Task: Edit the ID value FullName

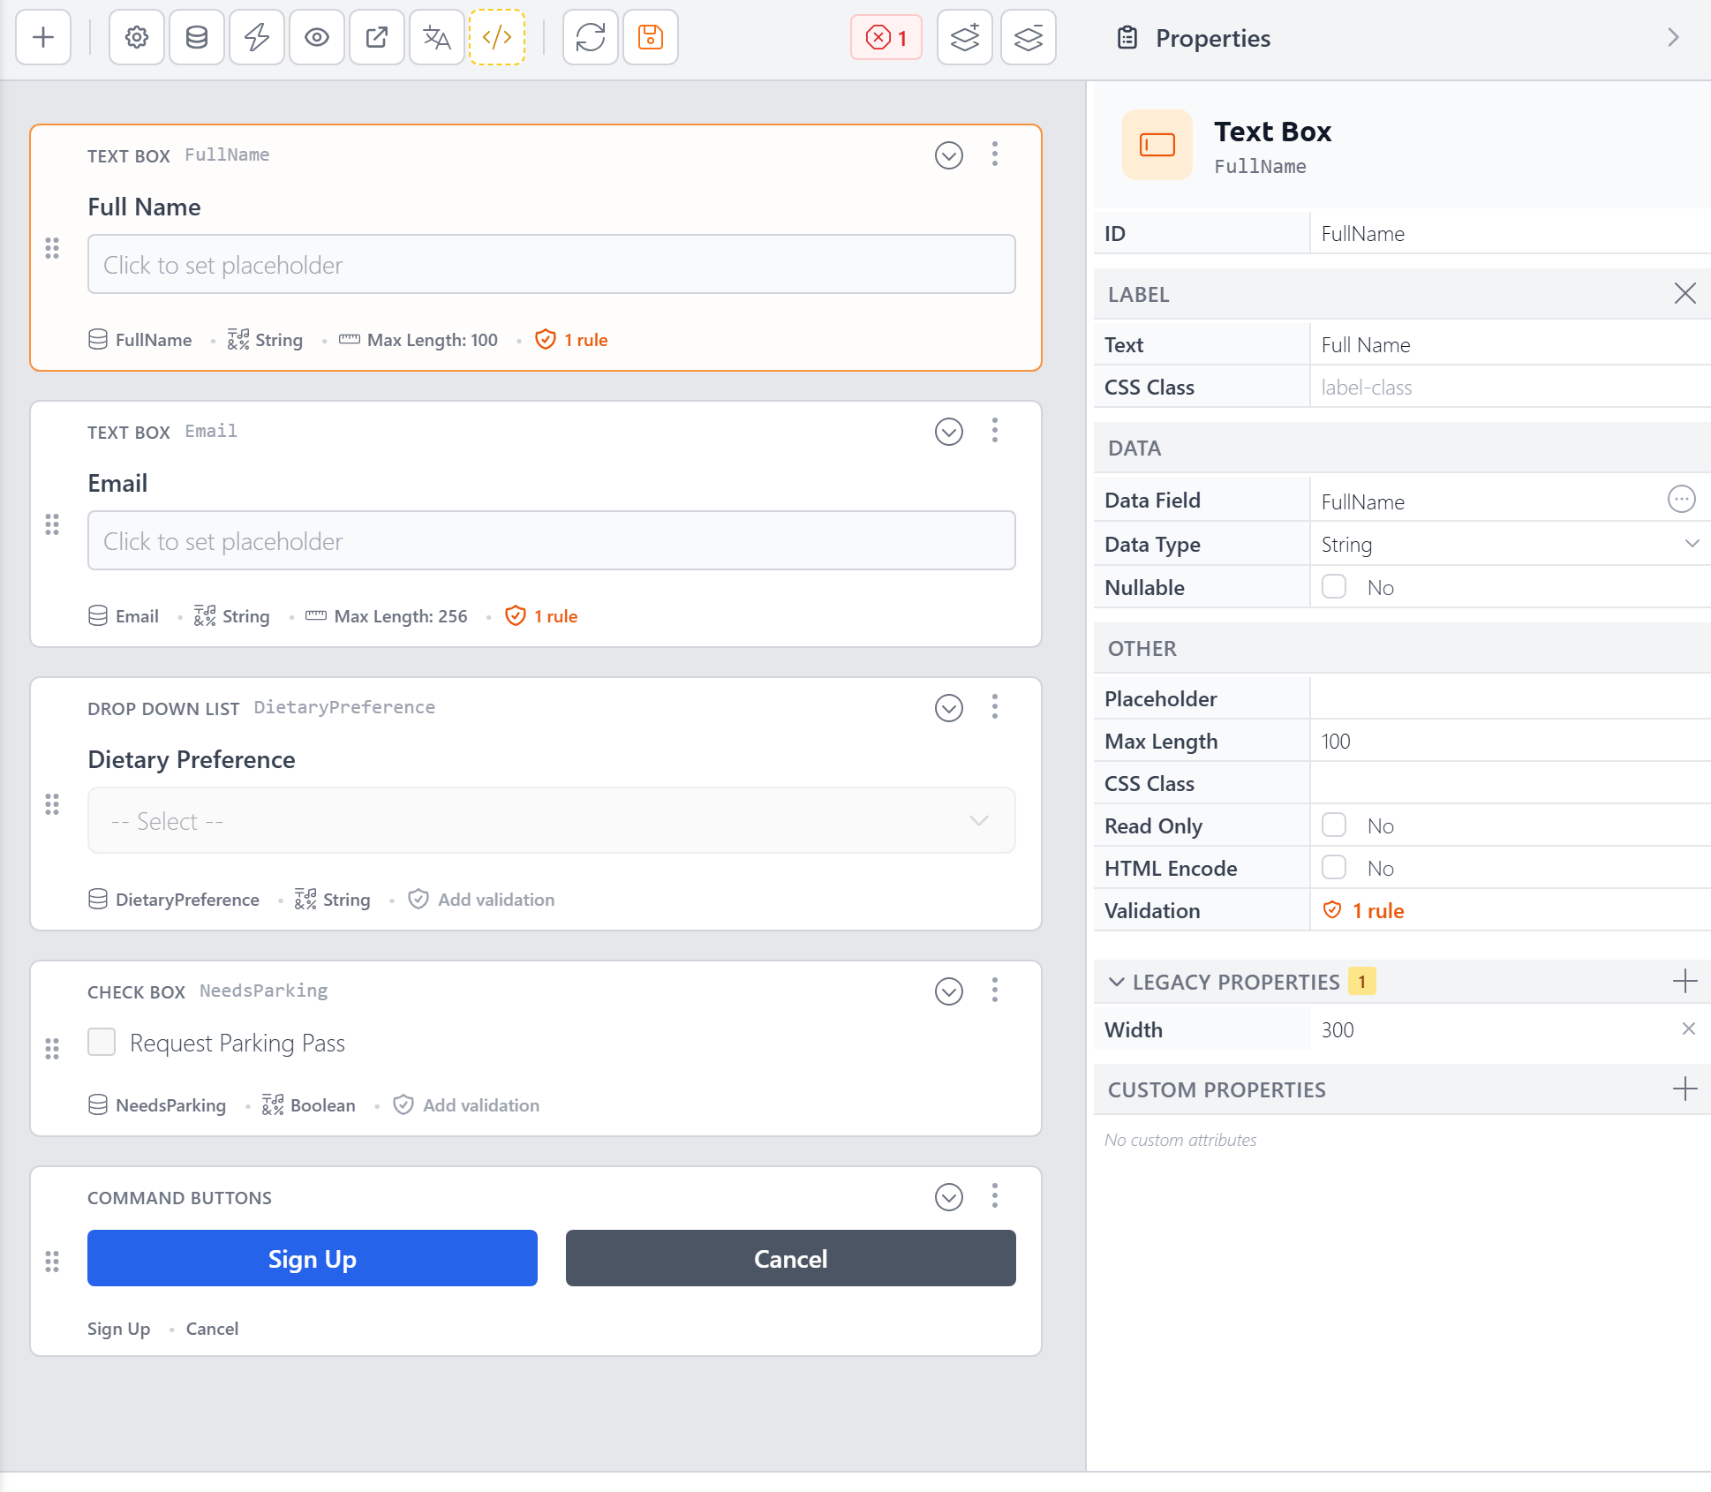Action: point(1510,233)
